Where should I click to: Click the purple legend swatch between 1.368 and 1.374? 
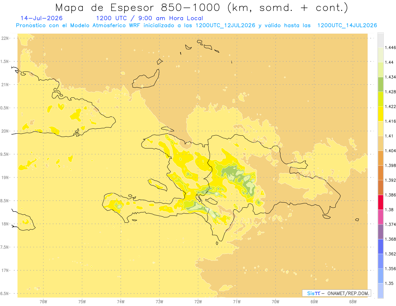click(380, 232)
